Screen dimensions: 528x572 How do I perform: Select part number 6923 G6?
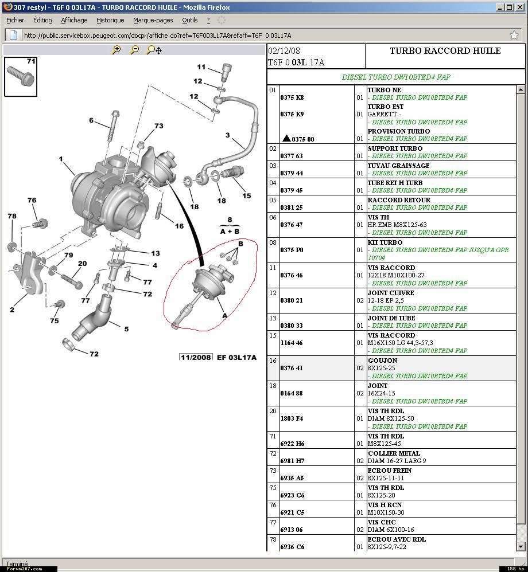tap(292, 495)
